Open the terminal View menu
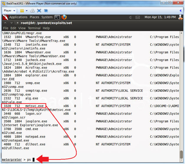The height and width of the screenshot is (164, 185). pos(22,28)
